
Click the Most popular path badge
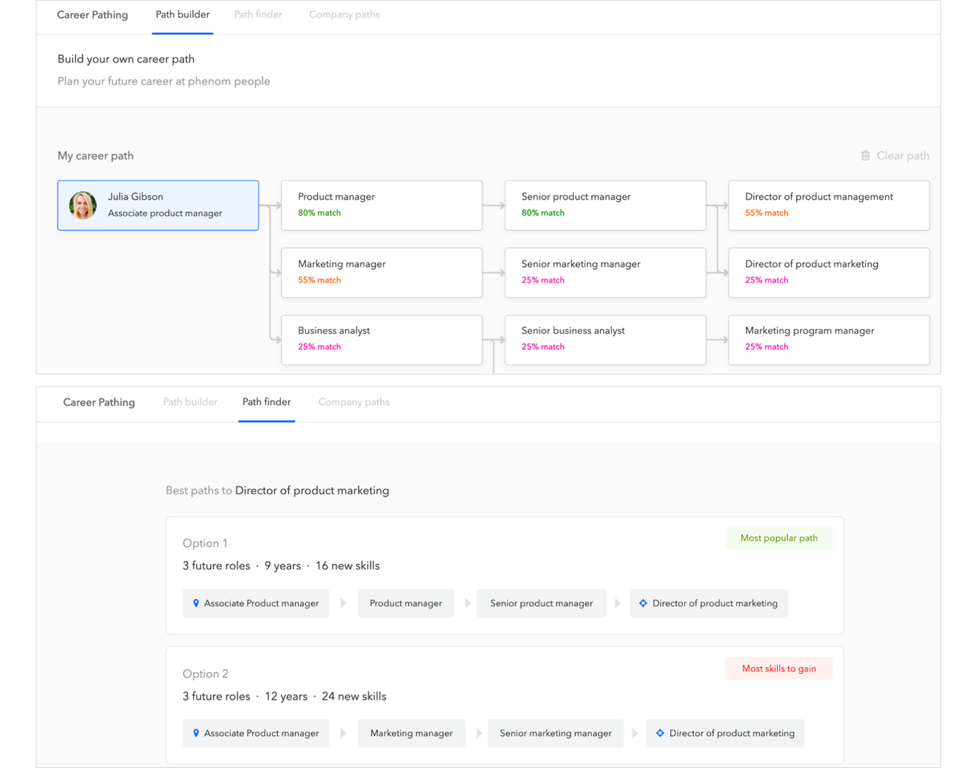pyautogui.click(x=779, y=538)
